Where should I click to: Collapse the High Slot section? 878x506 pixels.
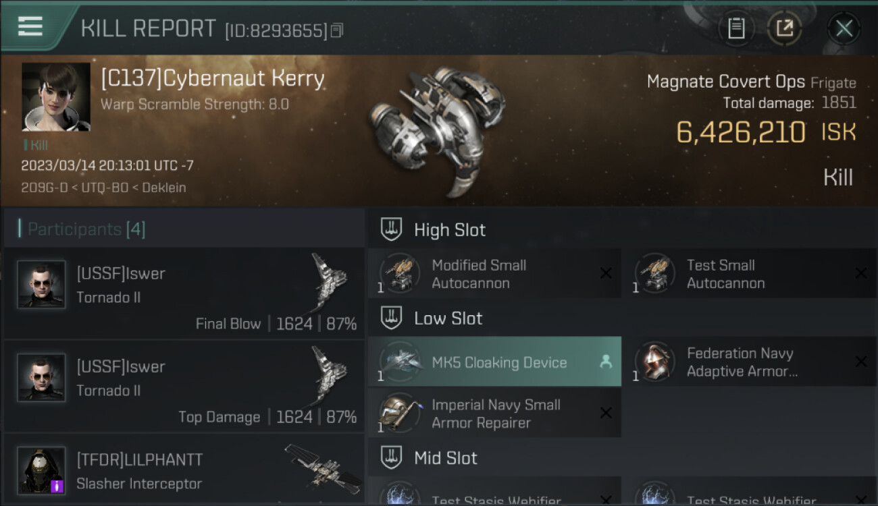(392, 229)
